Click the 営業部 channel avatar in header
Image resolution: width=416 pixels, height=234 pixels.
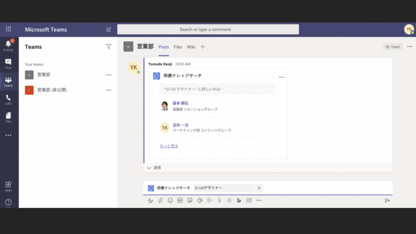point(128,47)
